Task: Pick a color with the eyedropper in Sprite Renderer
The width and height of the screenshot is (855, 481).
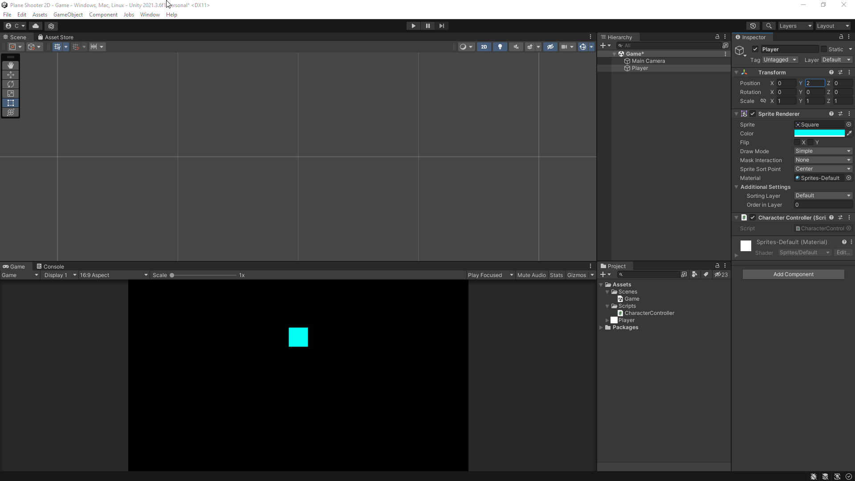Action: click(850, 133)
